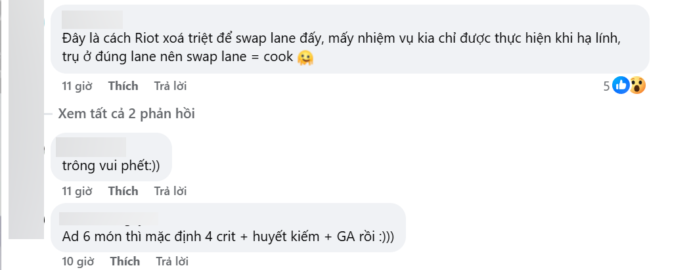This screenshot has width=691, height=270.
Task: Click the blue thumbs-up reaction icon
Action: click(x=621, y=85)
